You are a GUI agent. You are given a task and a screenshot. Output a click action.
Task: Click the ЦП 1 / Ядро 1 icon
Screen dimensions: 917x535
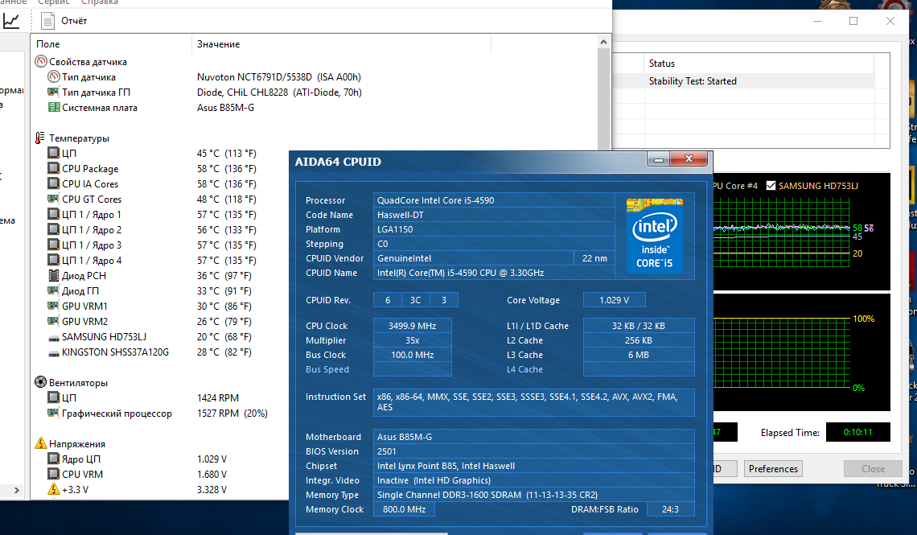(53, 214)
